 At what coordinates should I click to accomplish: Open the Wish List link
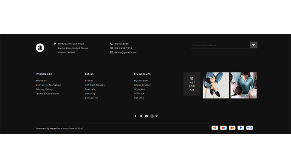[x=140, y=90]
